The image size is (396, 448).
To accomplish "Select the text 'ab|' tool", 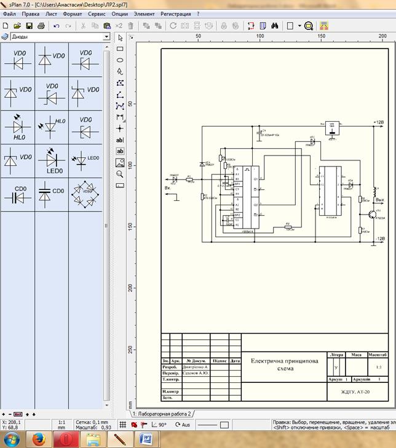I will pos(120,140).
